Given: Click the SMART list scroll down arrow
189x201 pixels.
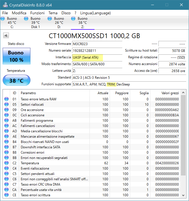Looking at the screenshot, I should pyautogui.click(x=183, y=195).
